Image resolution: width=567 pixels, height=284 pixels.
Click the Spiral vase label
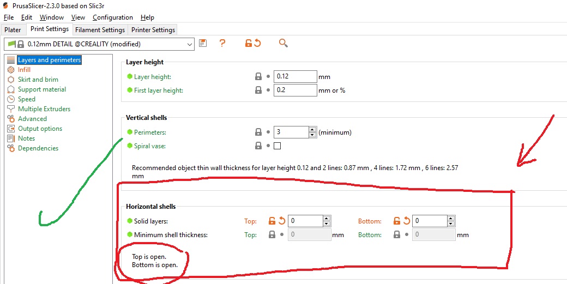click(x=150, y=146)
